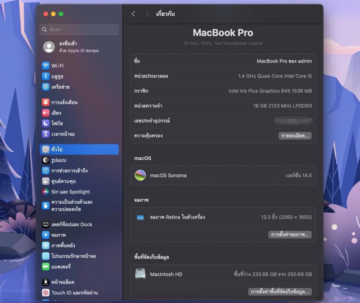Click the Macintosh HD drive icon
The height and width of the screenshot is (303, 360).
[140, 274]
